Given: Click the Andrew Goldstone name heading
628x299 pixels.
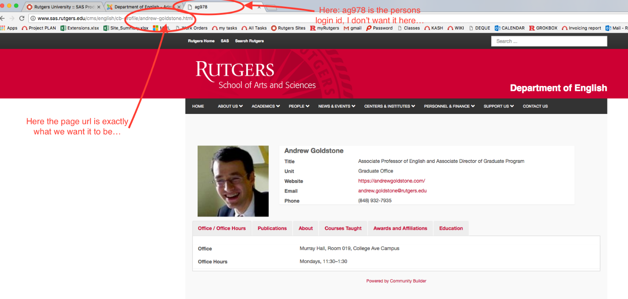Looking at the screenshot, I should tap(314, 151).
